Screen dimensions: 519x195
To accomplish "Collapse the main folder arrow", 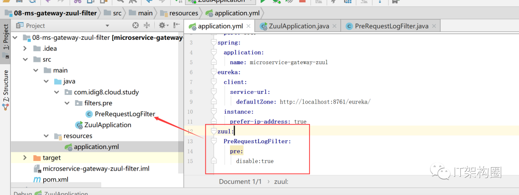I will point(36,70).
